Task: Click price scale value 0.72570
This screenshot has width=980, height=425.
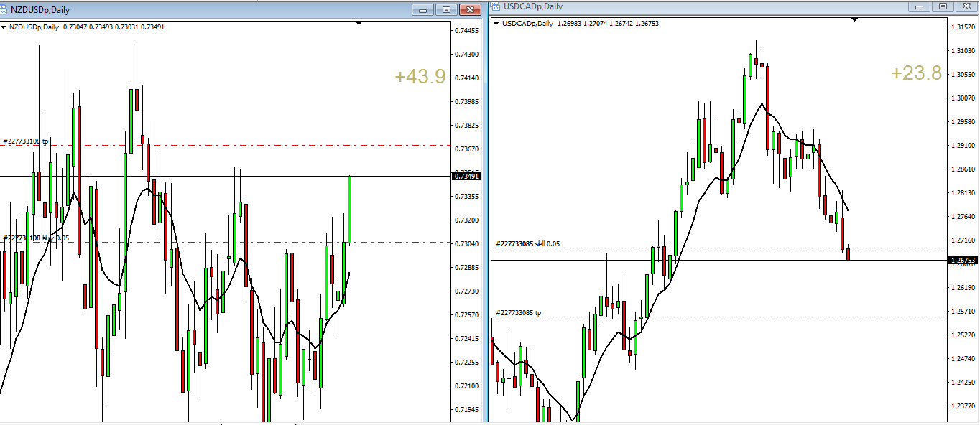Action: (x=468, y=315)
